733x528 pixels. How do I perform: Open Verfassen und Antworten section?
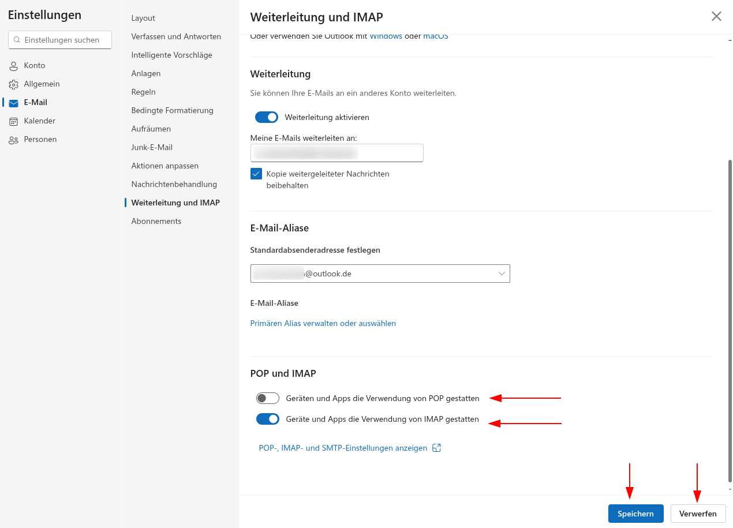click(176, 36)
